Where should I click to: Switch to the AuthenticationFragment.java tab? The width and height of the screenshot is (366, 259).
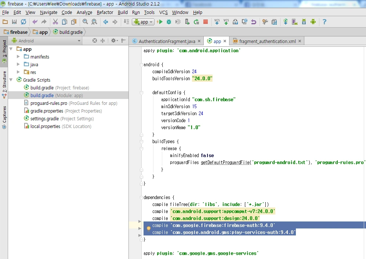point(167,41)
